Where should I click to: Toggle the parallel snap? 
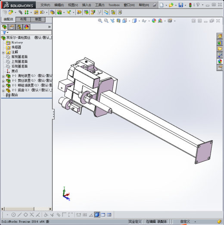[58, 215]
